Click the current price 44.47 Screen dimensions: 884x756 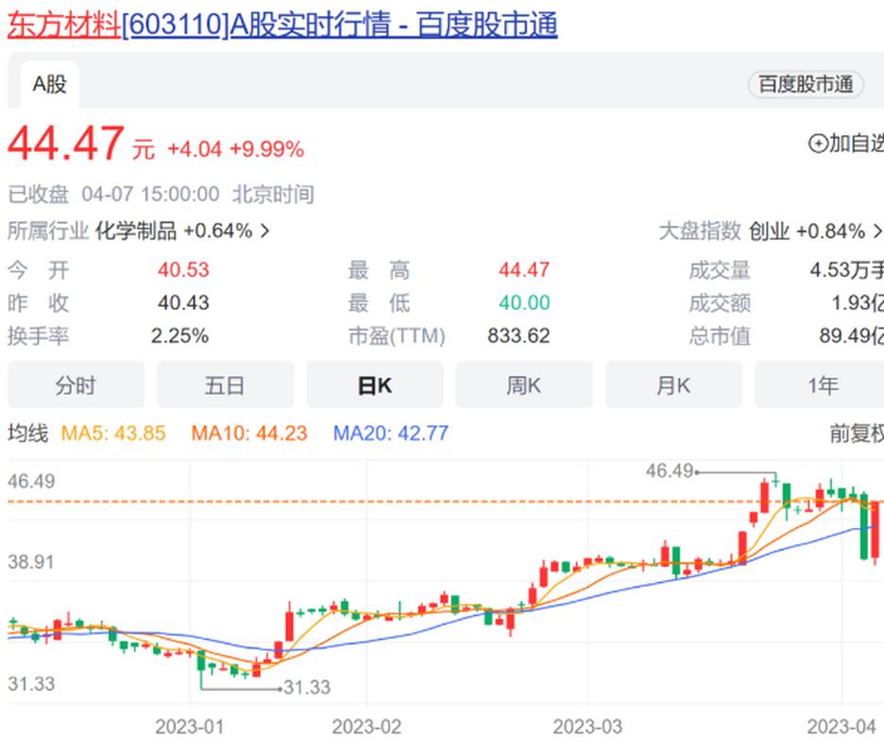pos(66,144)
